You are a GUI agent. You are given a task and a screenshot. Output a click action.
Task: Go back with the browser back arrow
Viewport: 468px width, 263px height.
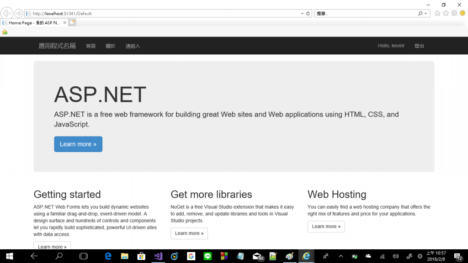pyautogui.click(x=6, y=13)
